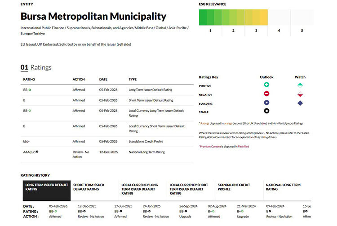
Task: Click the Negative outlook minus icon
Action: point(266,94)
